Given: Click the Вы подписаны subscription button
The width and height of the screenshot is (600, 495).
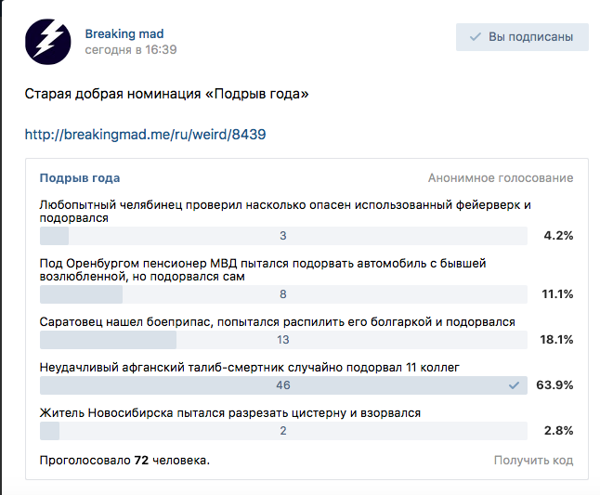Looking at the screenshot, I should point(522,37).
